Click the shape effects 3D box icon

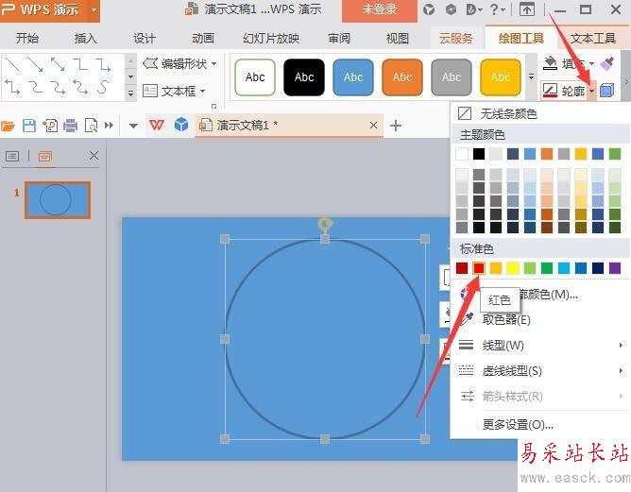(x=606, y=91)
